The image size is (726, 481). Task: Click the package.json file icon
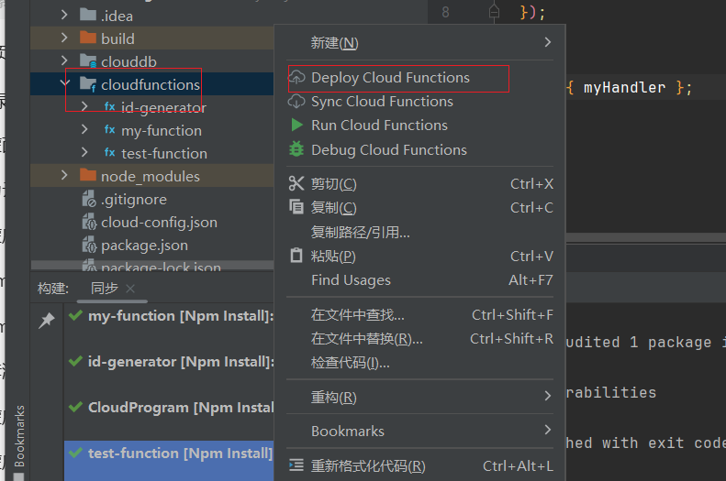pos(89,245)
